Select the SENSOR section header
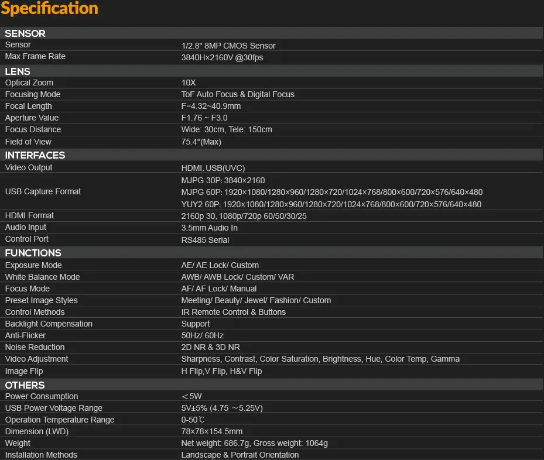544x460 pixels. 25,33
